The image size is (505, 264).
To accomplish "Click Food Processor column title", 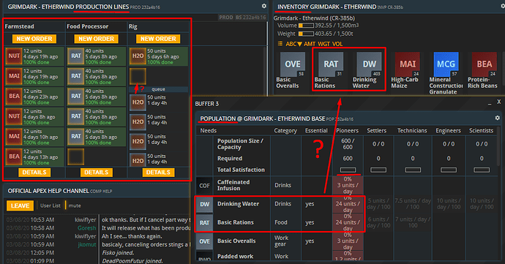I will [x=88, y=26].
